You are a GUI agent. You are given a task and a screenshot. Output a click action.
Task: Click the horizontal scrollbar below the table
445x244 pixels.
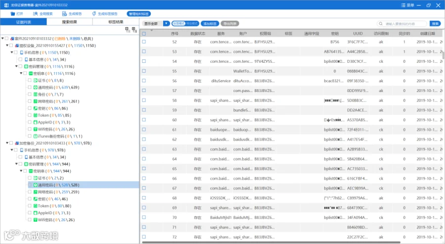[271, 243]
